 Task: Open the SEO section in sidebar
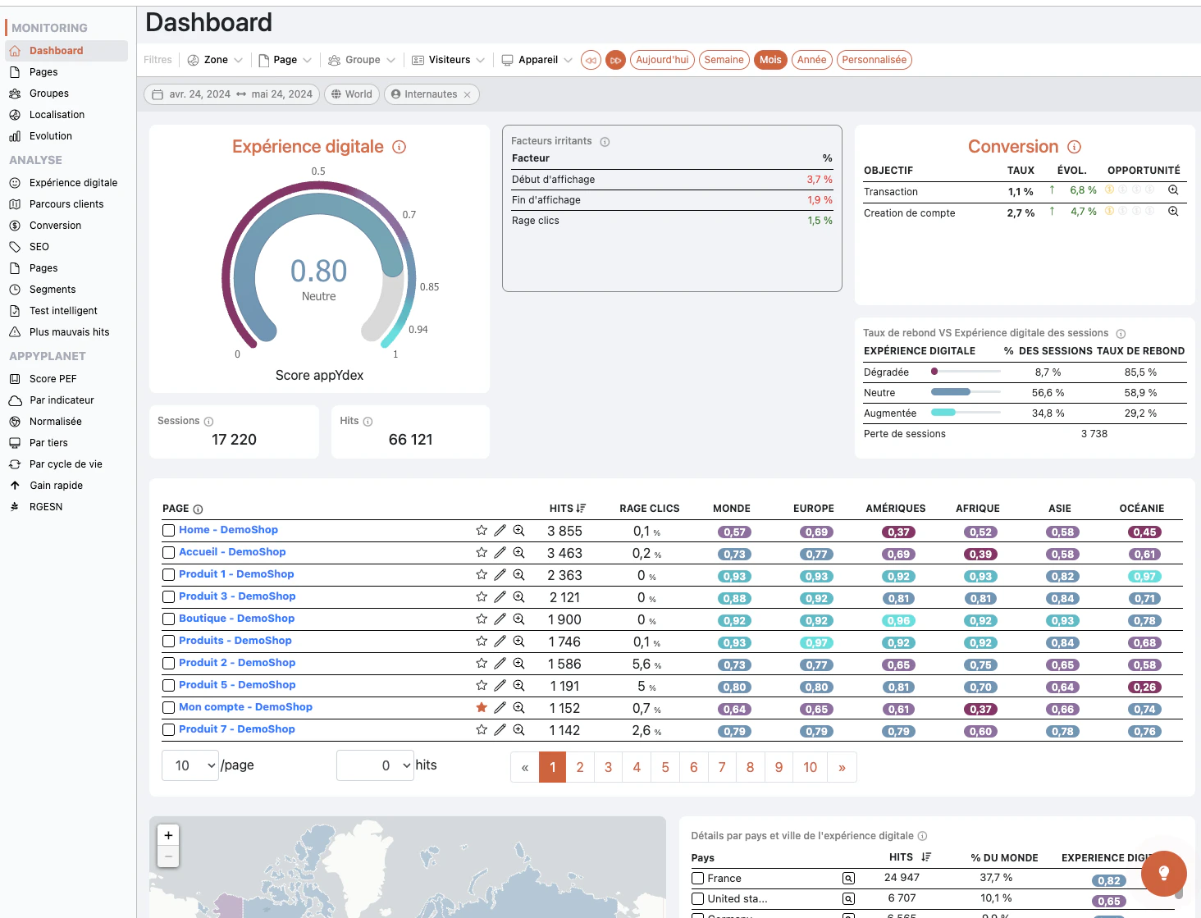click(39, 247)
